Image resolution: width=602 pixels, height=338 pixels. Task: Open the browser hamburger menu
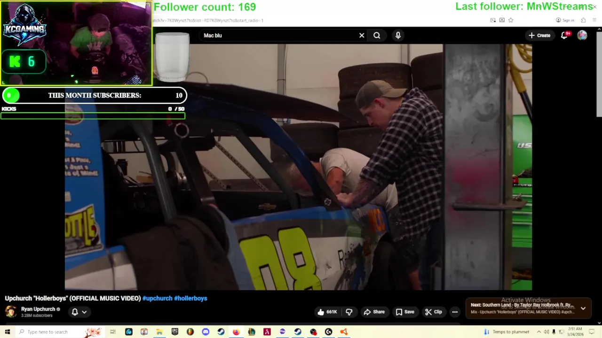[x=594, y=20]
